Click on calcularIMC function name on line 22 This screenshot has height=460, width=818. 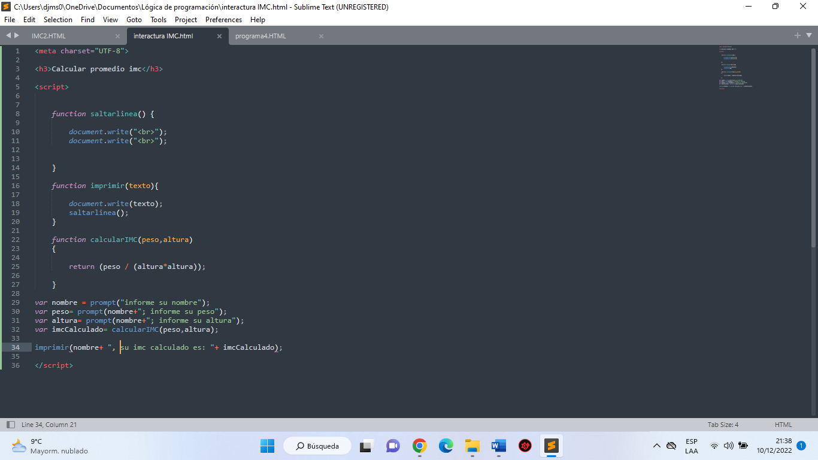click(114, 240)
